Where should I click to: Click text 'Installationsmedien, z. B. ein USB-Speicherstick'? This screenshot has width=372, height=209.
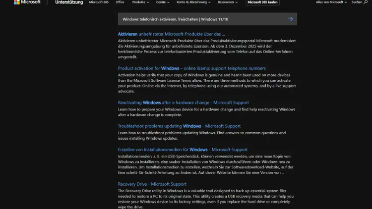159,157
